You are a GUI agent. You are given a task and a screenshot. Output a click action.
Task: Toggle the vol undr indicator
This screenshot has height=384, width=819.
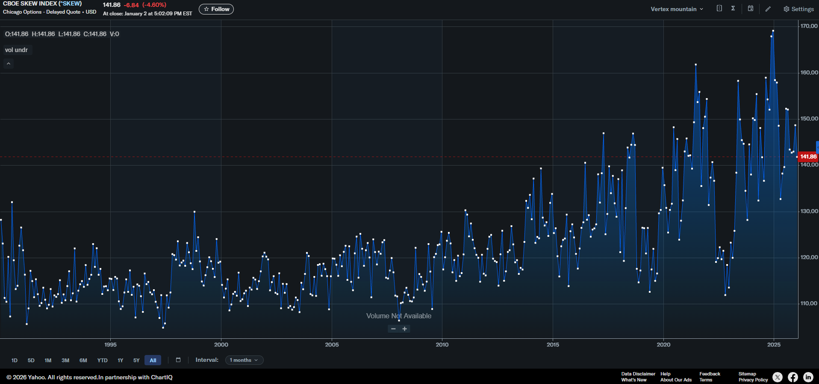click(x=17, y=50)
